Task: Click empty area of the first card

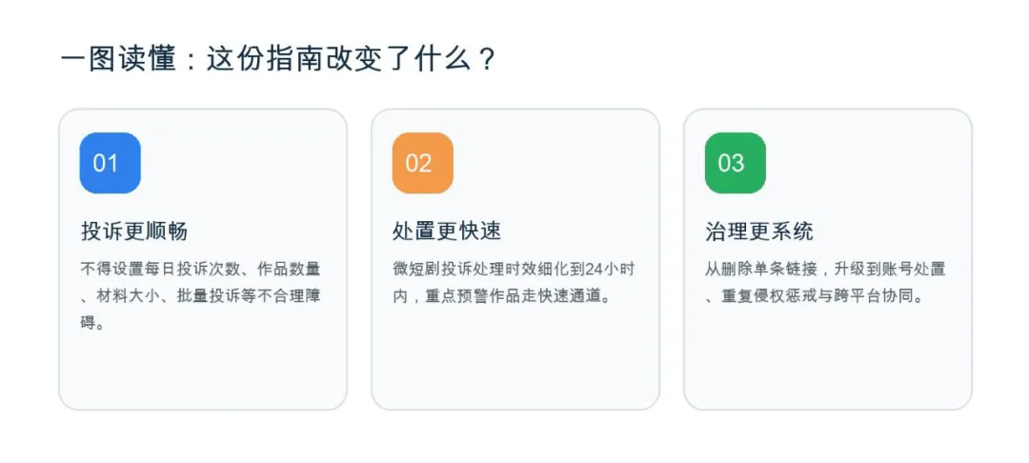Action: pos(203,371)
